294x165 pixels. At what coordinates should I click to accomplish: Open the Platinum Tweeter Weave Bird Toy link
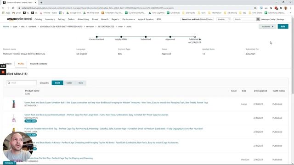click(x=113, y=129)
